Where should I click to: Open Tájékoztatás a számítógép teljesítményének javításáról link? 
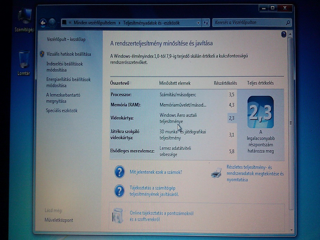[x=154, y=191]
